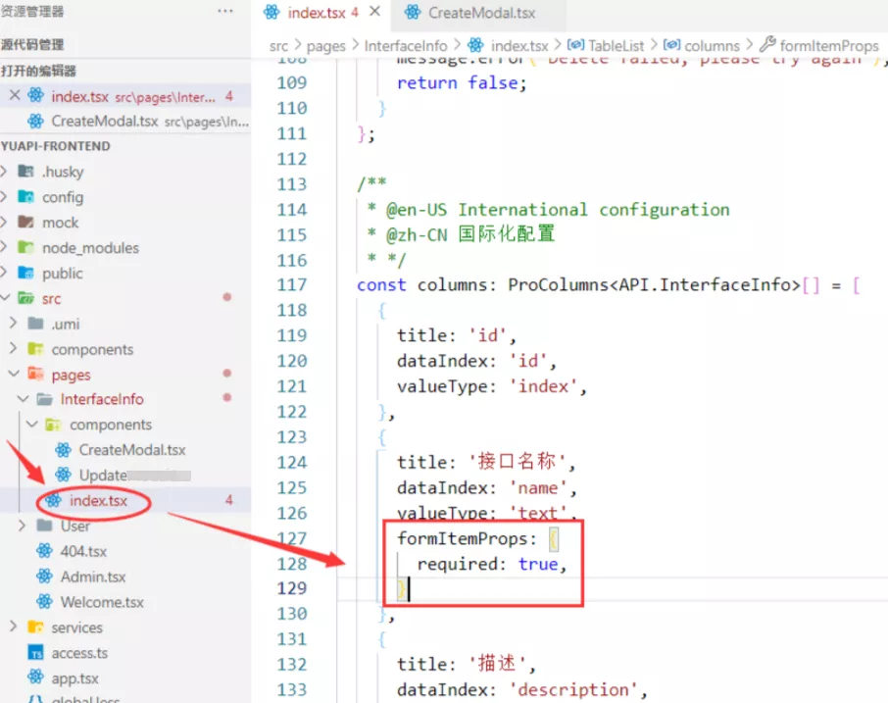Screen dimensions: 888x703
Task: Click the InterfaceInfo breadcrumb segment
Action: click(406, 46)
